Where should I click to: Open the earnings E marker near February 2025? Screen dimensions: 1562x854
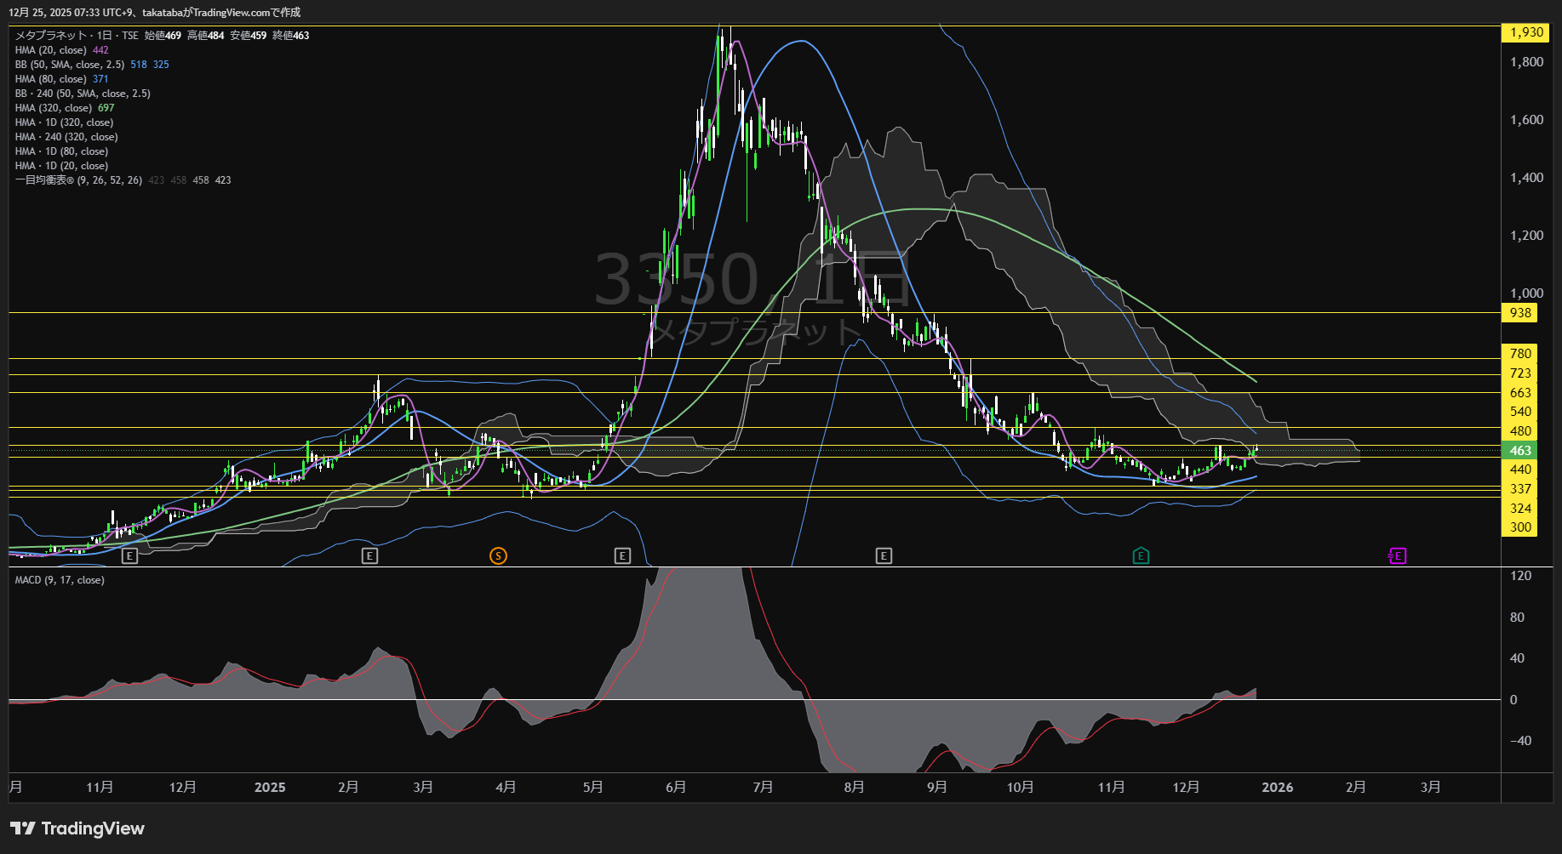pos(369,555)
